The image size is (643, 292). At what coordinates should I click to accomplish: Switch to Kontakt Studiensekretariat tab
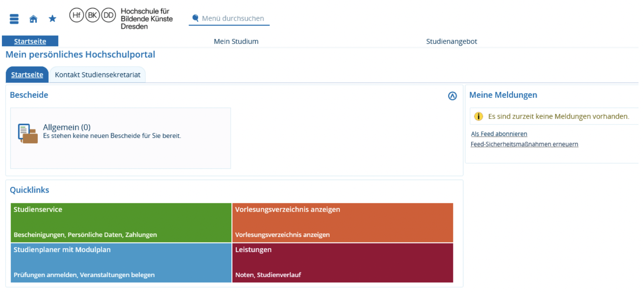[x=97, y=75]
